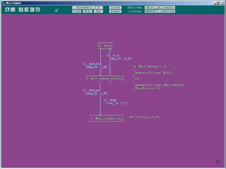Click the OUT toolbar icon
The width and height of the screenshot is (226, 169).
coord(32,10)
